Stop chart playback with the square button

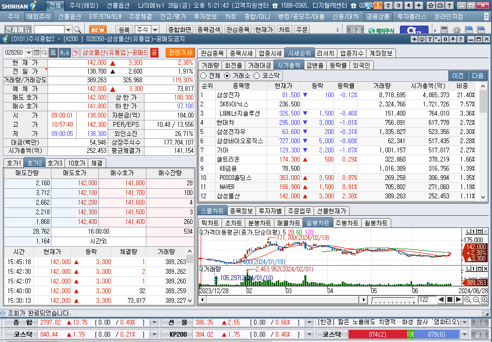click(450, 300)
